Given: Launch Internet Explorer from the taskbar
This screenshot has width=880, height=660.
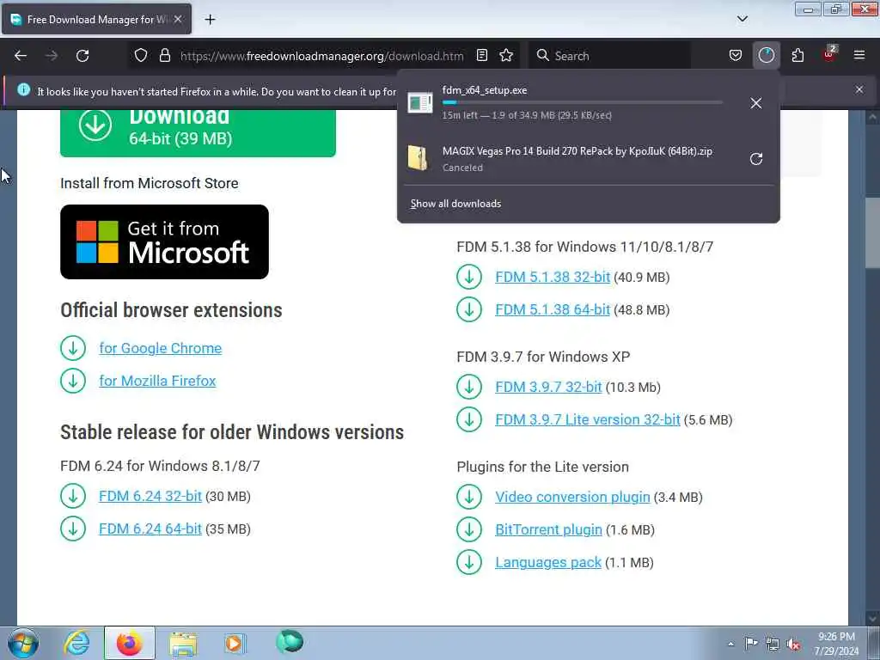Looking at the screenshot, I should pyautogui.click(x=76, y=643).
